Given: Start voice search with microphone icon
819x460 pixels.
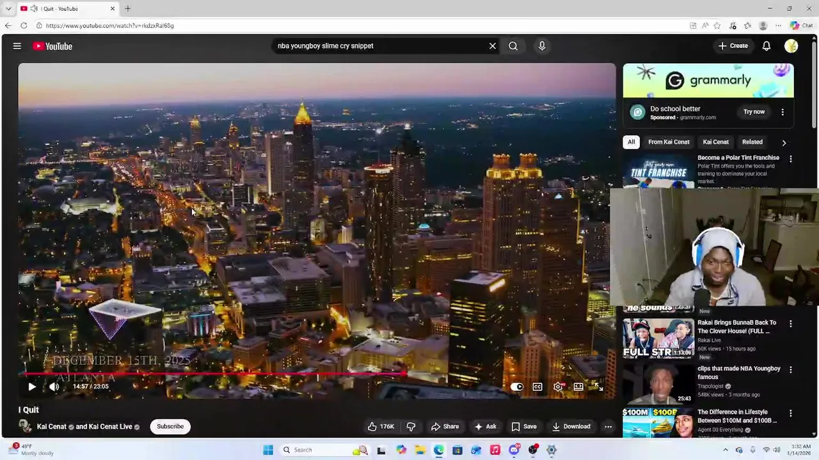Looking at the screenshot, I should pos(542,46).
